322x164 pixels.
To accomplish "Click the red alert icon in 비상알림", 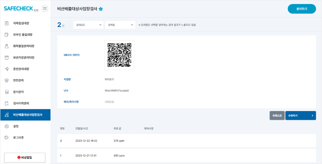I will [x=19, y=158].
